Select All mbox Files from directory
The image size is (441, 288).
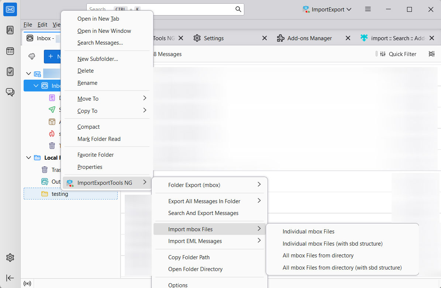pyautogui.click(x=318, y=256)
